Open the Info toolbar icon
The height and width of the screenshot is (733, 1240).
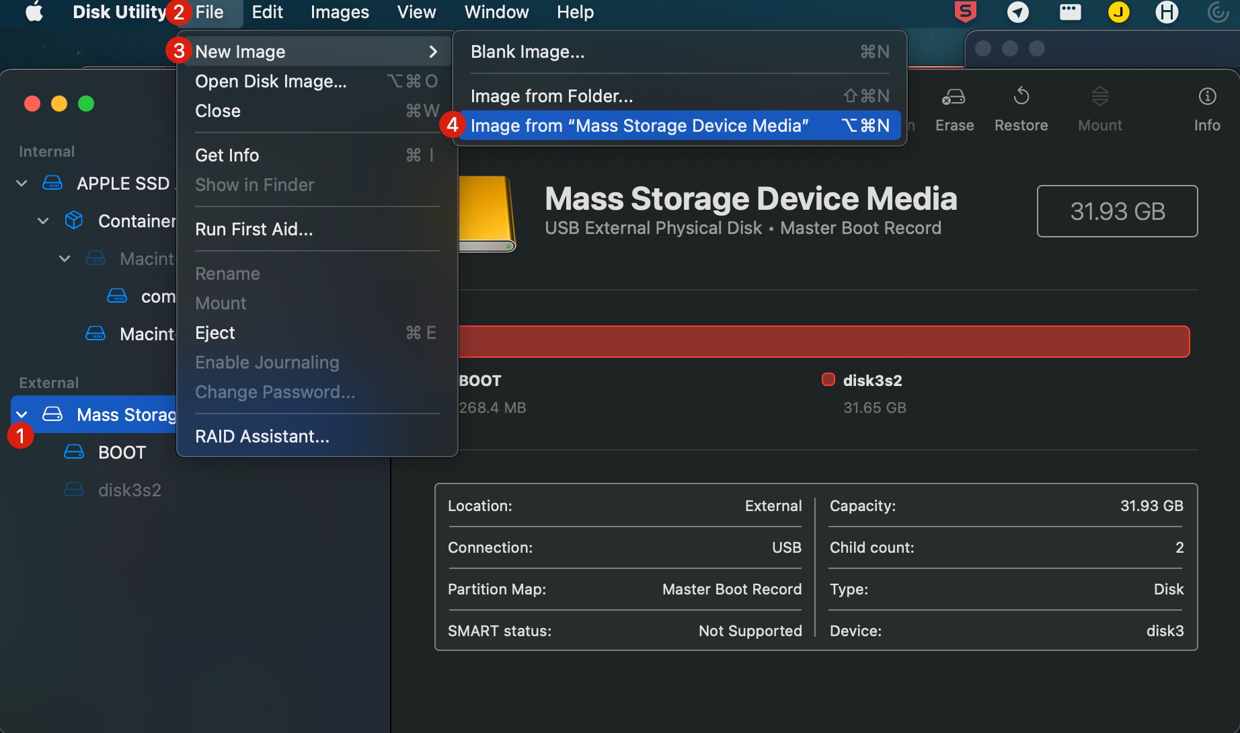click(1207, 96)
